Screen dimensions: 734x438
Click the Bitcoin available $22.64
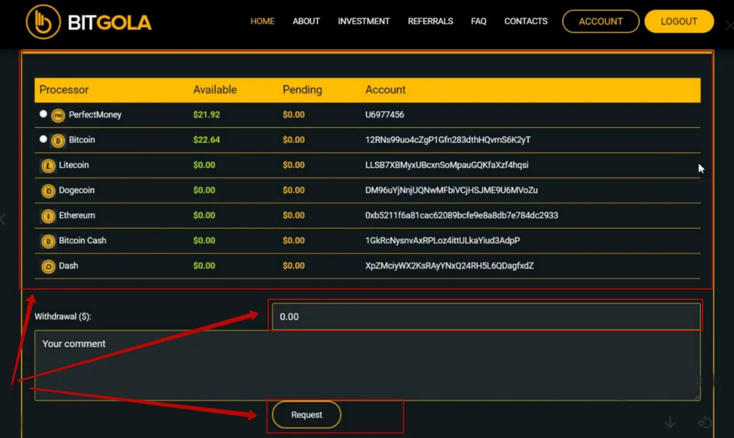[x=207, y=140]
